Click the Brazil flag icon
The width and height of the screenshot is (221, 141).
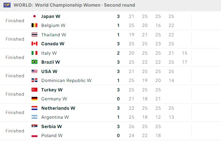click(x=34, y=62)
